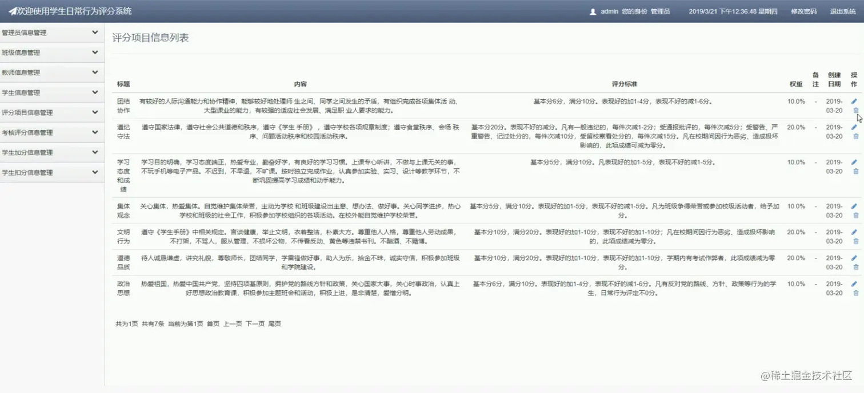The width and height of the screenshot is (864, 393).
Task: Open 班级信息管理 sidebar menu
Action: [x=52, y=52]
